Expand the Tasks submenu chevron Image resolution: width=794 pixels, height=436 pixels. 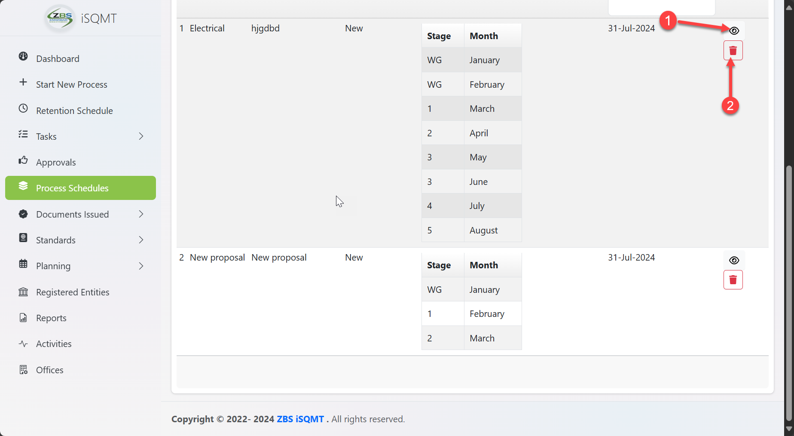click(141, 136)
